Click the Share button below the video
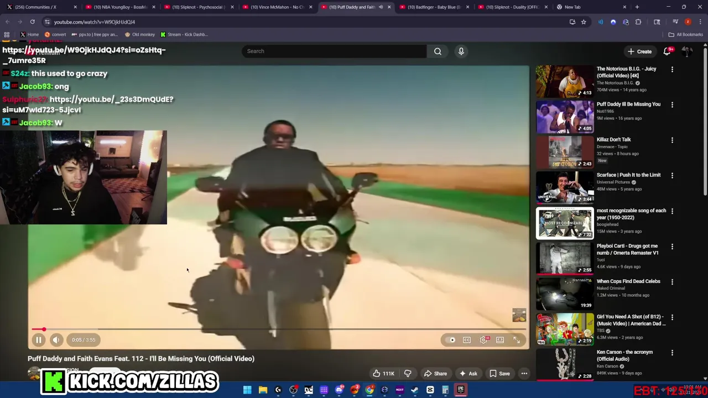This screenshot has width=708, height=398. pos(435,374)
